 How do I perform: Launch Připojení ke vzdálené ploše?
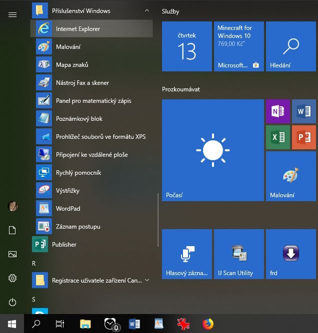point(91,155)
